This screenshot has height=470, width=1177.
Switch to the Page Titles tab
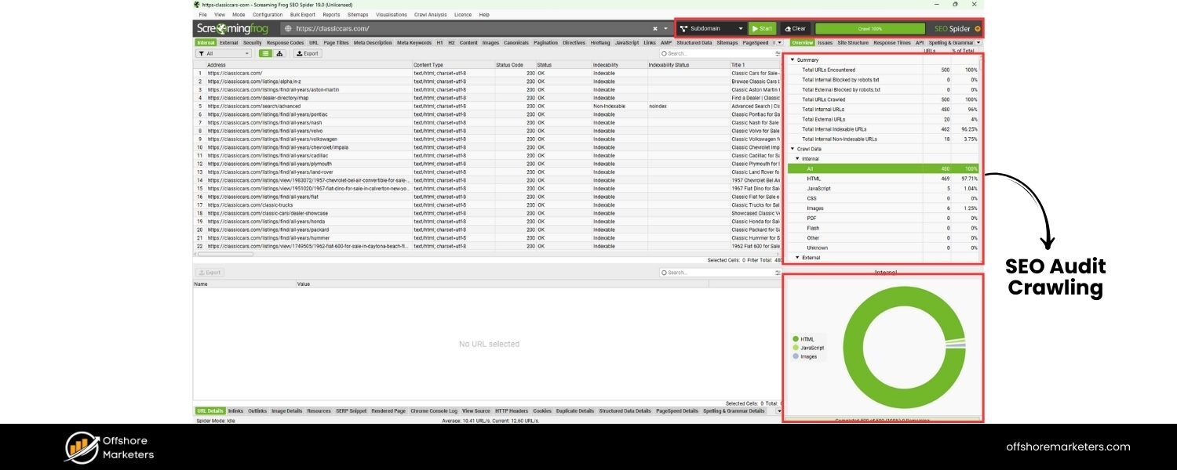point(337,43)
